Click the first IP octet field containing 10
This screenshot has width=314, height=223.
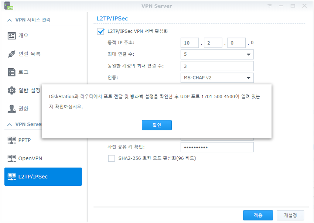pos(190,43)
